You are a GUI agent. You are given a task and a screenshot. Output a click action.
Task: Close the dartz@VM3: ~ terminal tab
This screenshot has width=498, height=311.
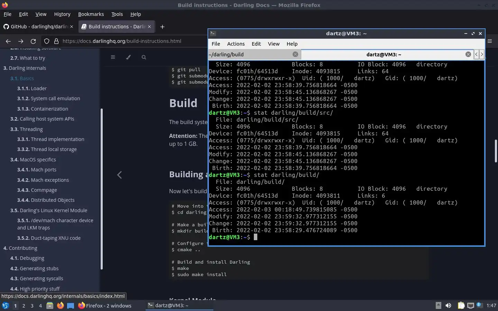pos(468,54)
